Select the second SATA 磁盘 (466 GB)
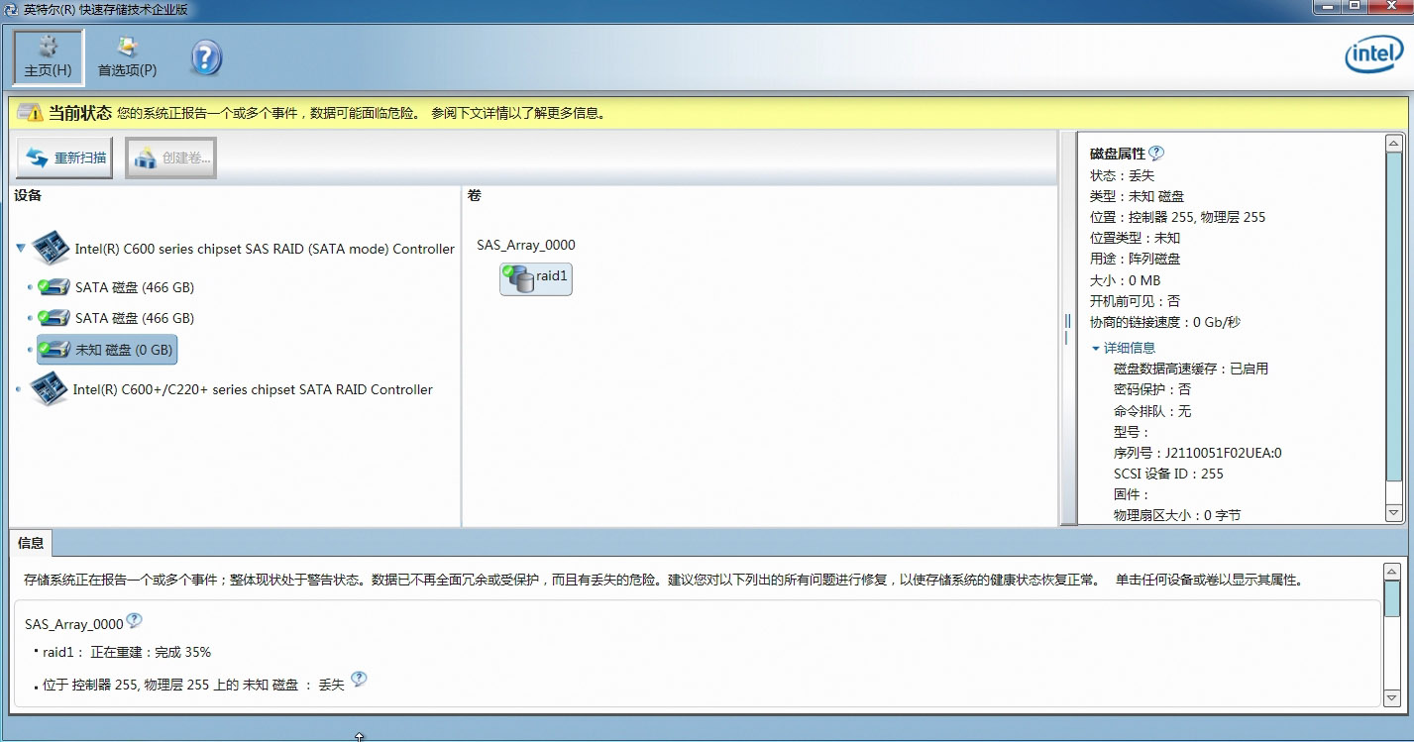 (134, 318)
